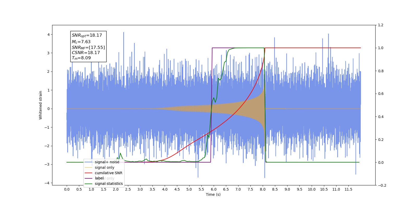The image size is (417, 208).
Task: Select the SNR_opt=18.17 annotation text
Action: (x=87, y=35)
